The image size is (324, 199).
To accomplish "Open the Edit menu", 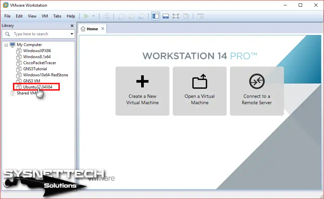I will point(19,16).
